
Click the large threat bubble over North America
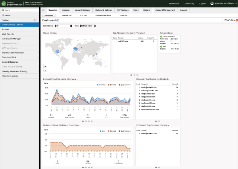tap(57, 52)
